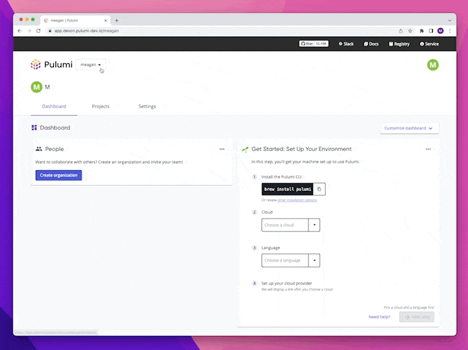Copy the brew install pulumi command
Image resolution: width=468 pixels, height=350 pixels.
coord(319,189)
